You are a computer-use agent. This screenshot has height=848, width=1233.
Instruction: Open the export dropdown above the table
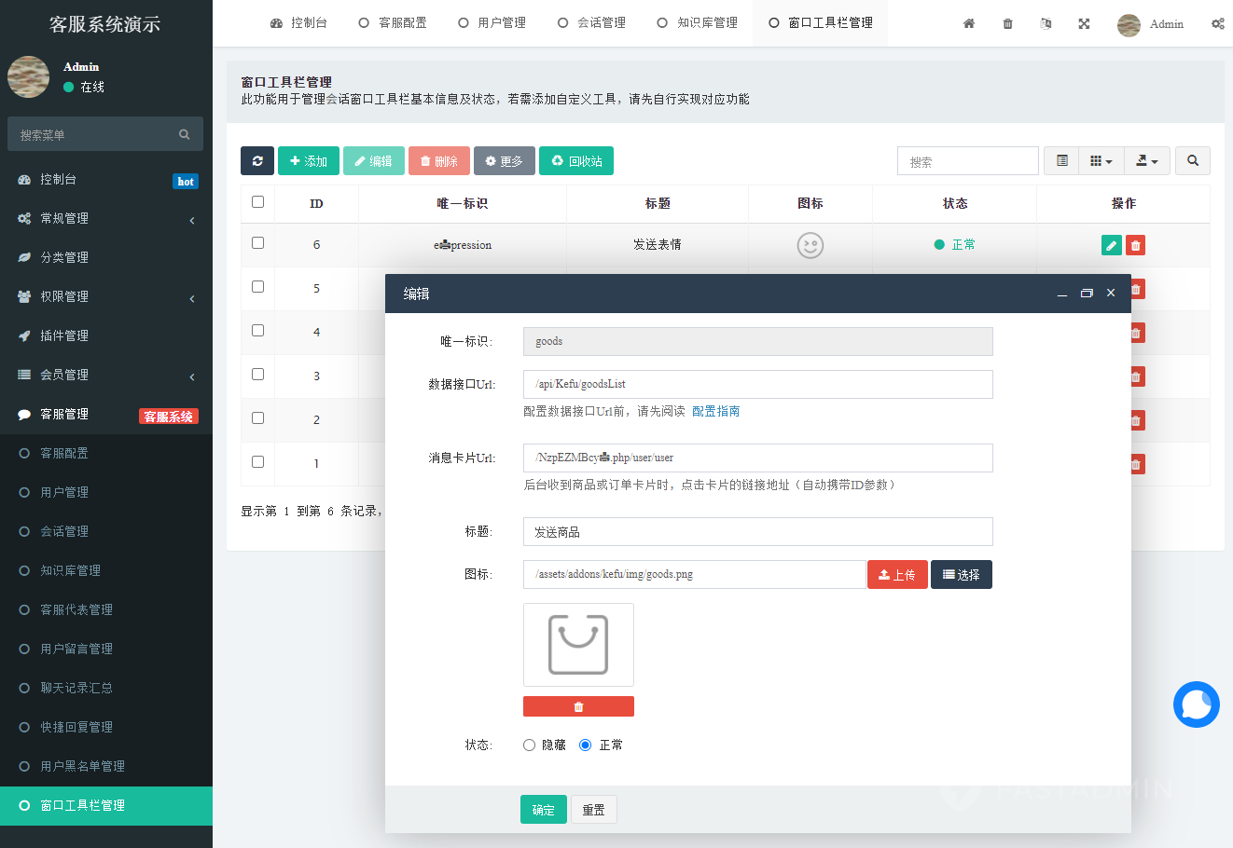1146,160
